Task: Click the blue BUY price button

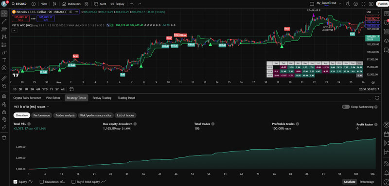Action: [x=46, y=18]
